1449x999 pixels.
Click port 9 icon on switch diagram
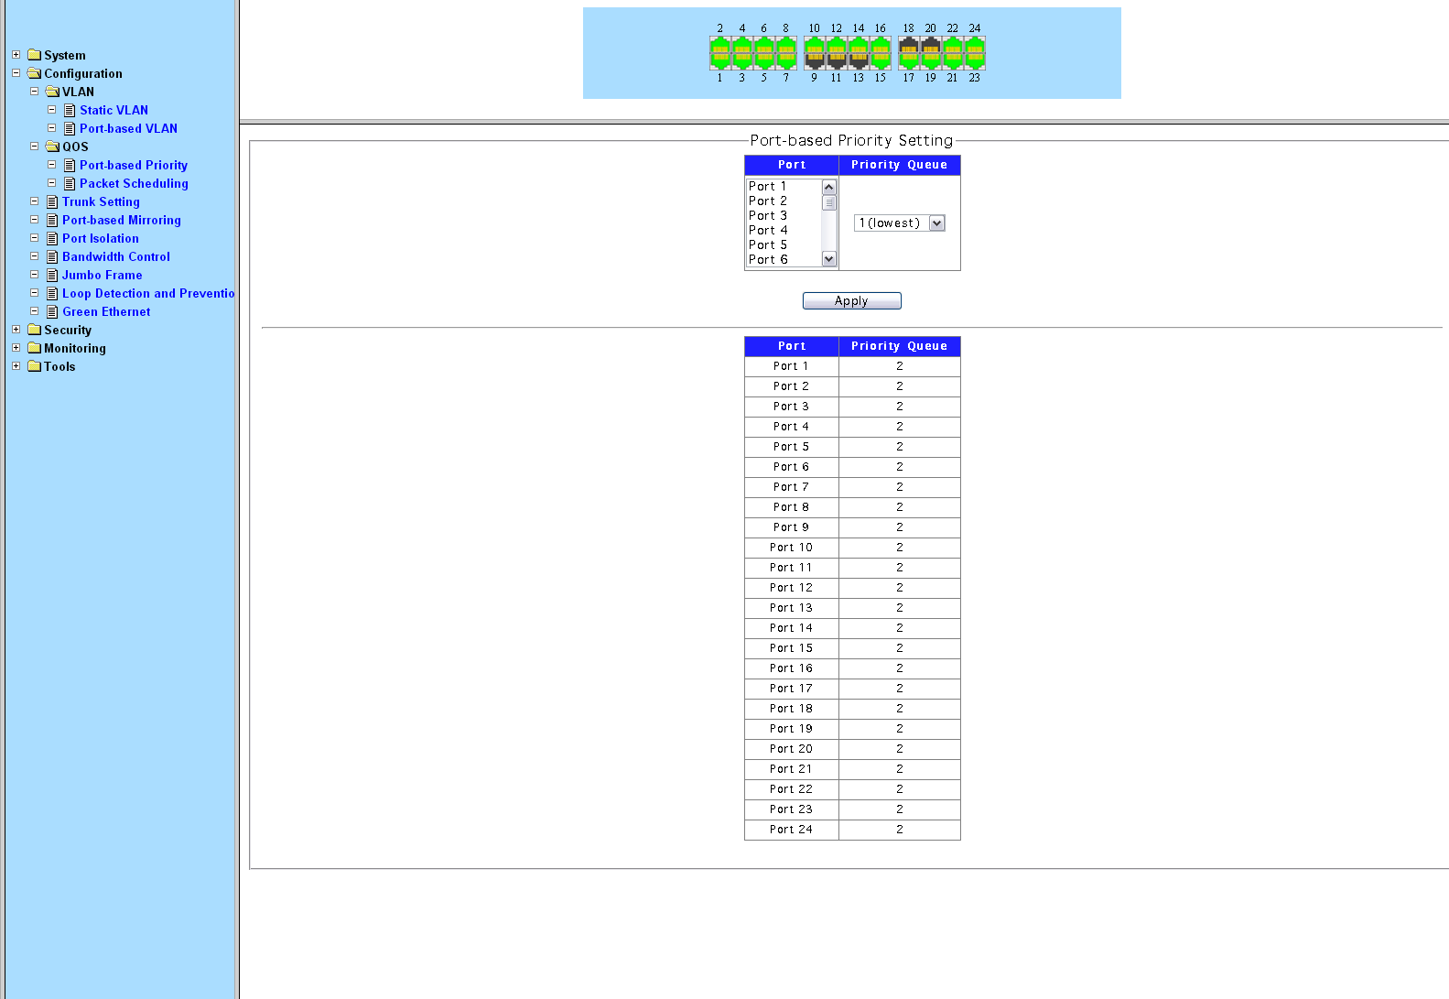[814, 60]
